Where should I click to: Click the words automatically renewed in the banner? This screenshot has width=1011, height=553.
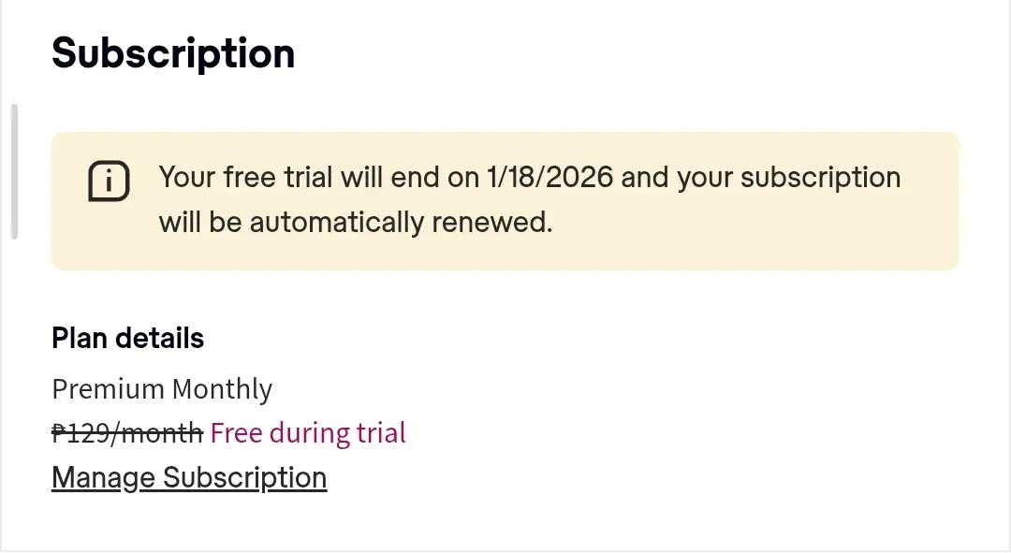(x=401, y=223)
